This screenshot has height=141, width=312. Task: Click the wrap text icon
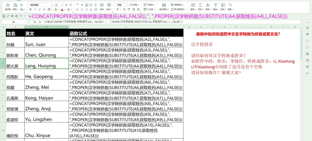[102, 5]
